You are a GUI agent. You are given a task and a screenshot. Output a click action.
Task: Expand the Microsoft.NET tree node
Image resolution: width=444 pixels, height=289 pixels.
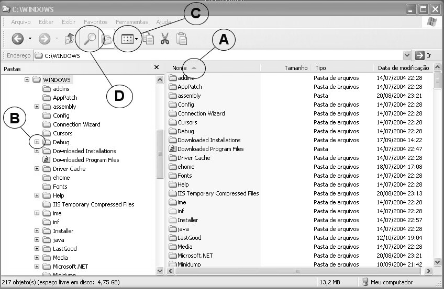click(x=37, y=266)
